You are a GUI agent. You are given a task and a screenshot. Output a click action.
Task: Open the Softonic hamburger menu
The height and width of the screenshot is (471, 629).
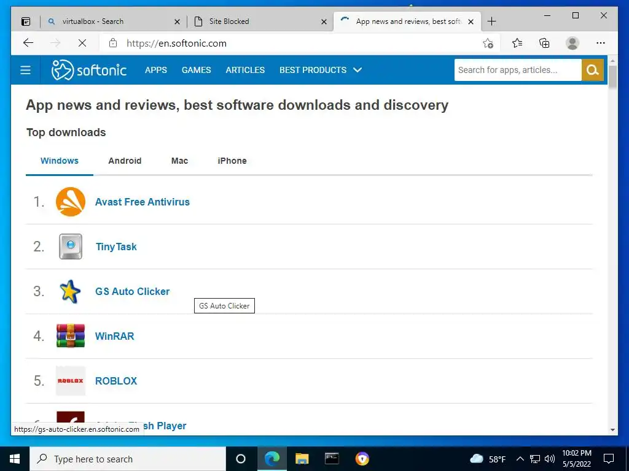[25, 70]
